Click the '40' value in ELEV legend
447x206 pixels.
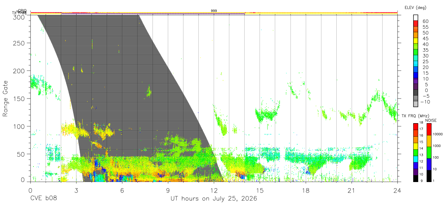pos(426,44)
